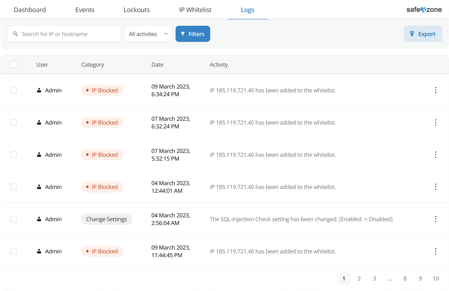This screenshot has width=449, height=291.
Task: Click the IP Blocked badge in the 5:32:15 PM row
Action: click(x=102, y=155)
